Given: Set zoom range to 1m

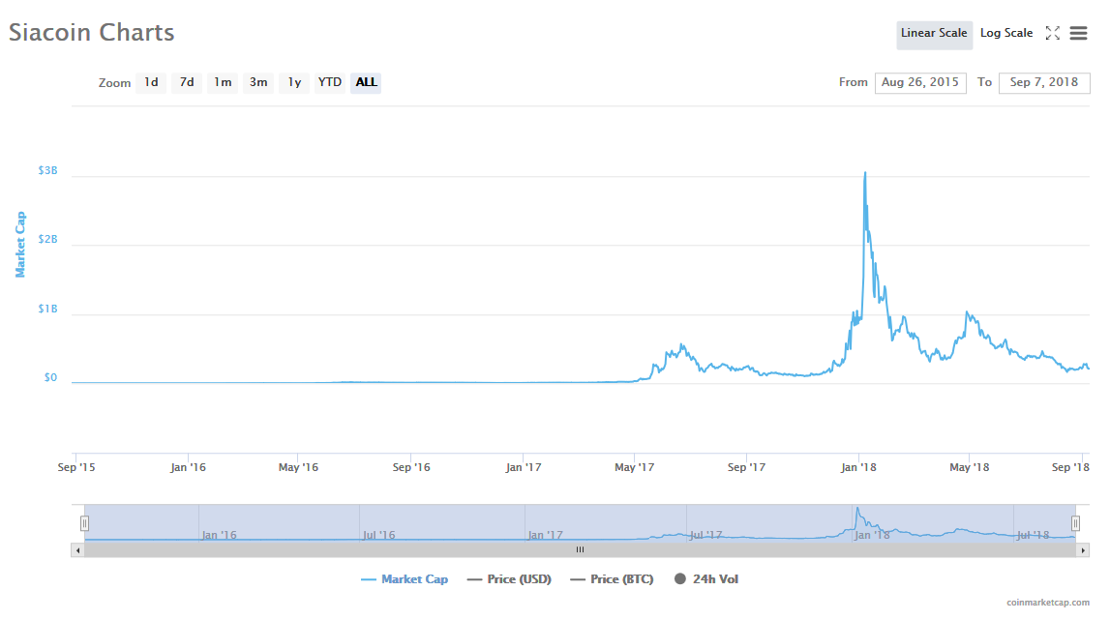Looking at the screenshot, I should [223, 82].
